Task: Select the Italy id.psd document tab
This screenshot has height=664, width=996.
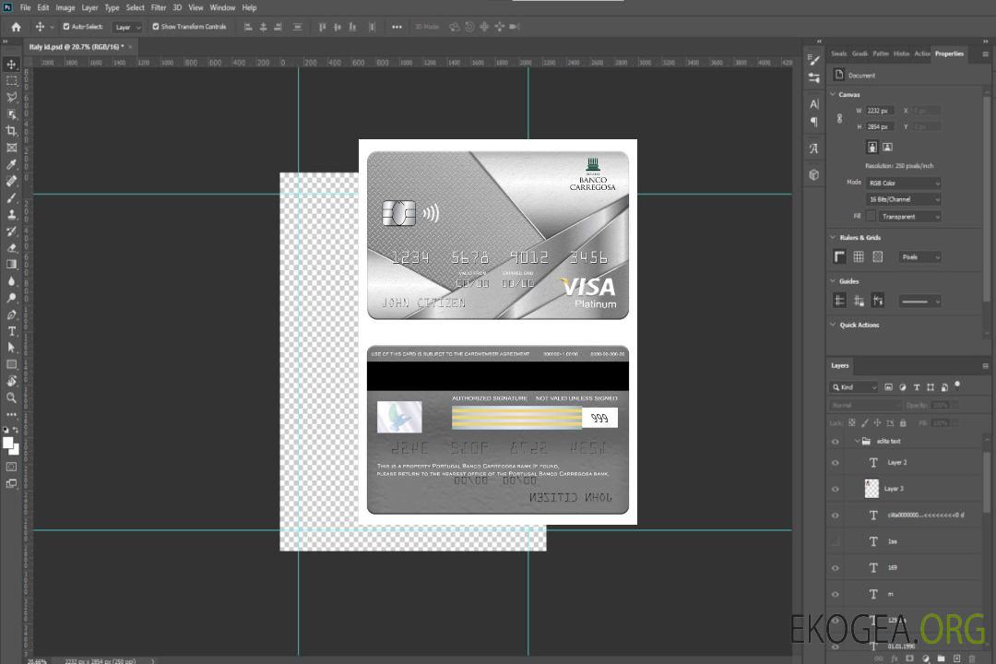Action: (77, 47)
